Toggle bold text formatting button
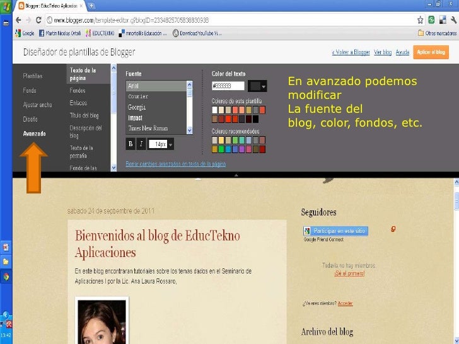This screenshot has height=344, width=459. click(x=131, y=144)
